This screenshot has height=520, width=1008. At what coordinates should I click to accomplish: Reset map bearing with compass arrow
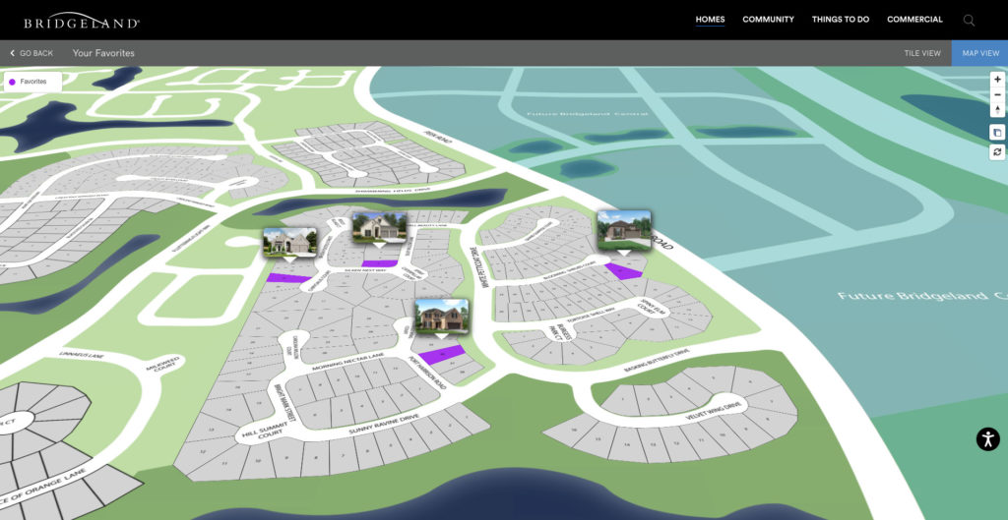tap(997, 110)
